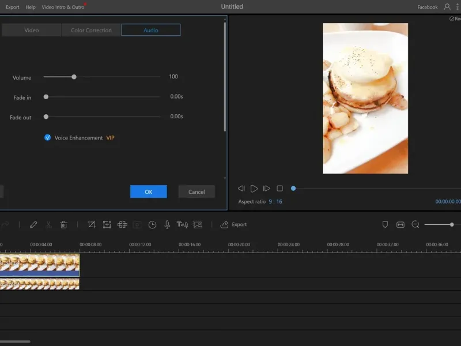
Task: Add a marker using the marker icon
Action: [x=386, y=224]
